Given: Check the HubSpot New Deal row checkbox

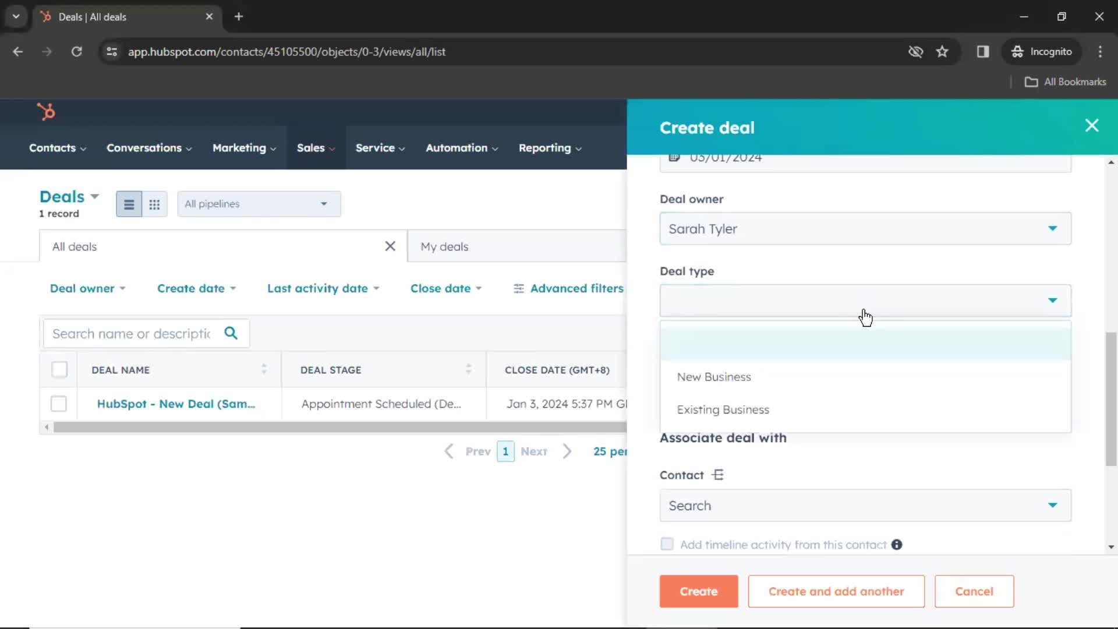Looking at the screenshot, I should click(x=59, y=403).
